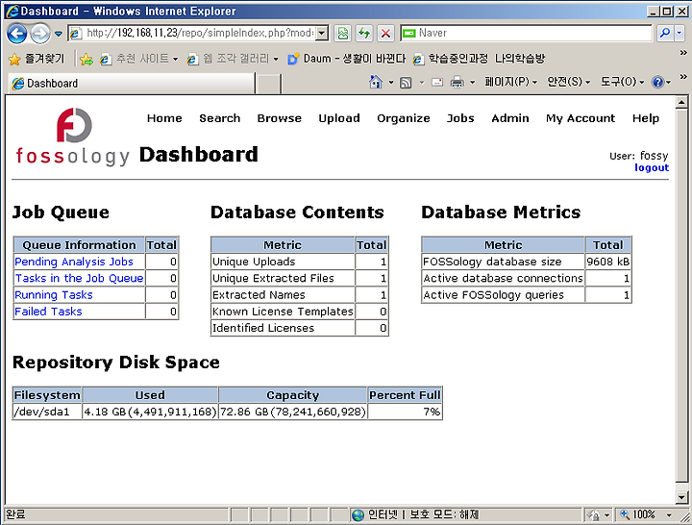Select the Known License Templates row label
This screenshot has height=525, width=692.
283,312
